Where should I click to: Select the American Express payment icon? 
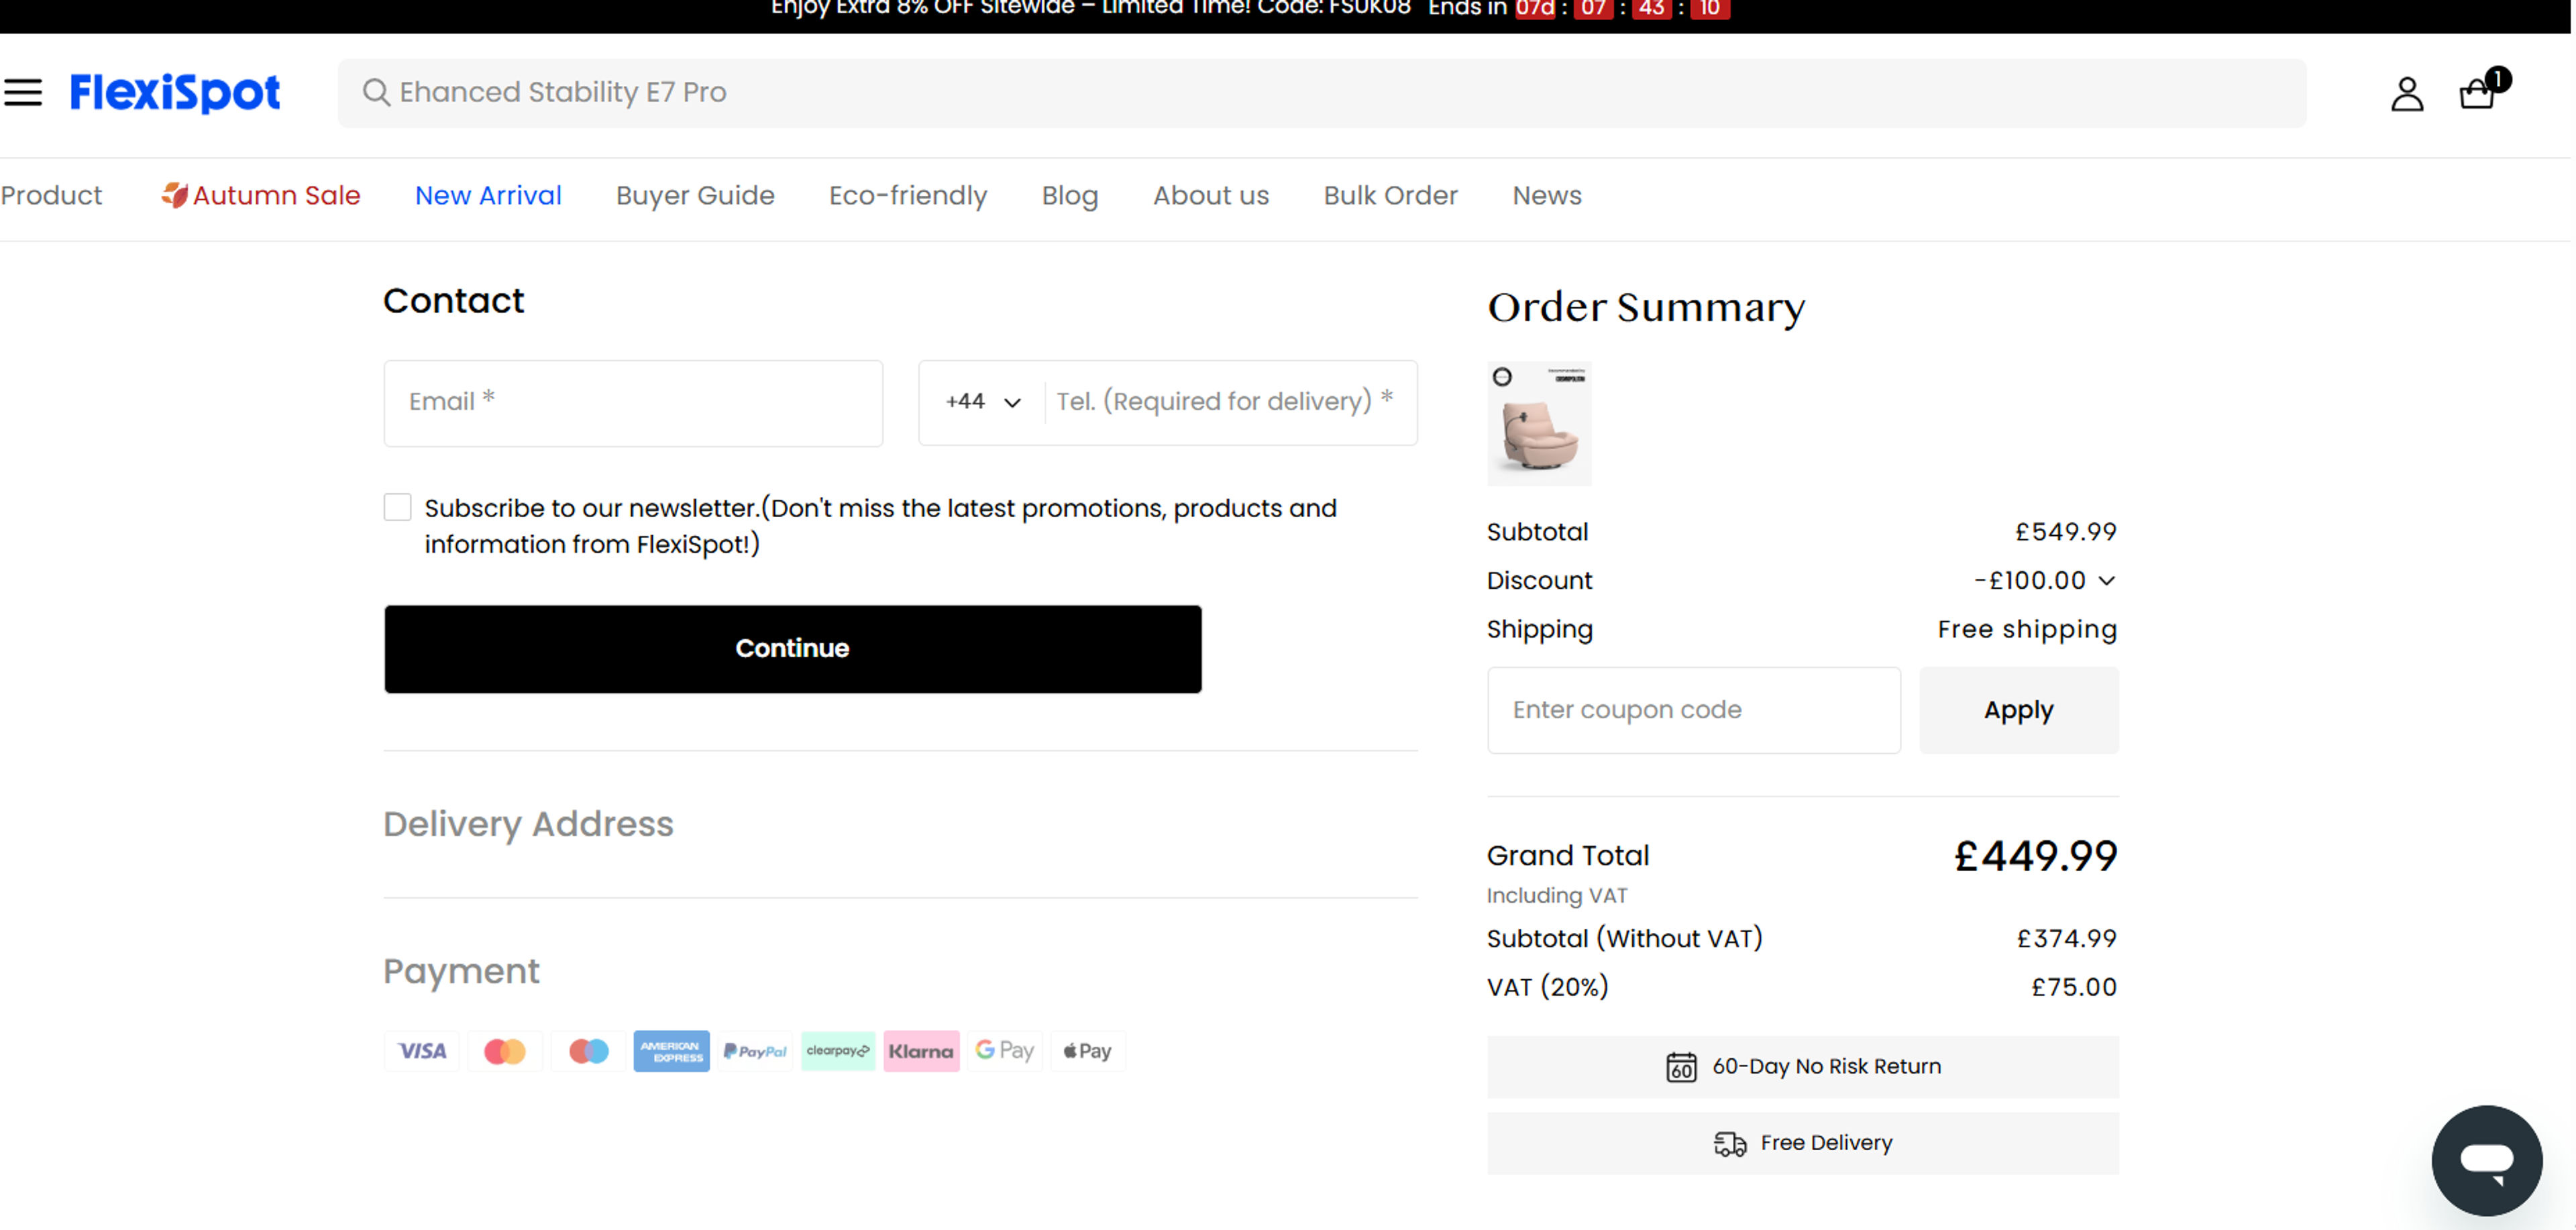pyautogui.click(x=671, y=1051)
